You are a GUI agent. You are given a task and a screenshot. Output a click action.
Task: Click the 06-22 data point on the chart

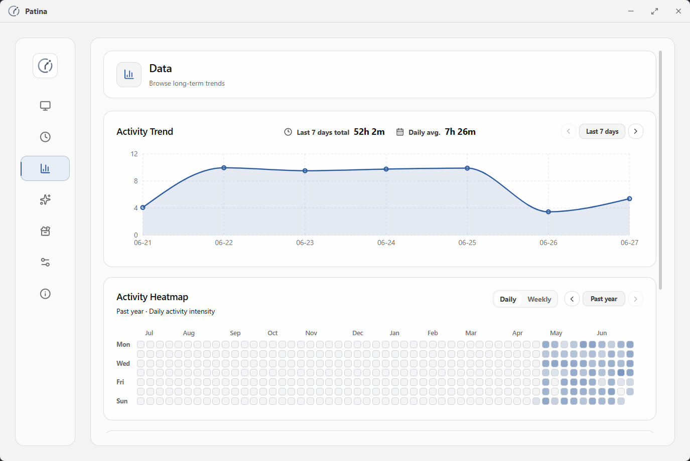point(224,168)
